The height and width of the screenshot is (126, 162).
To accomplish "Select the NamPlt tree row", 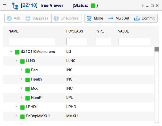I will [x=78, y=98].
